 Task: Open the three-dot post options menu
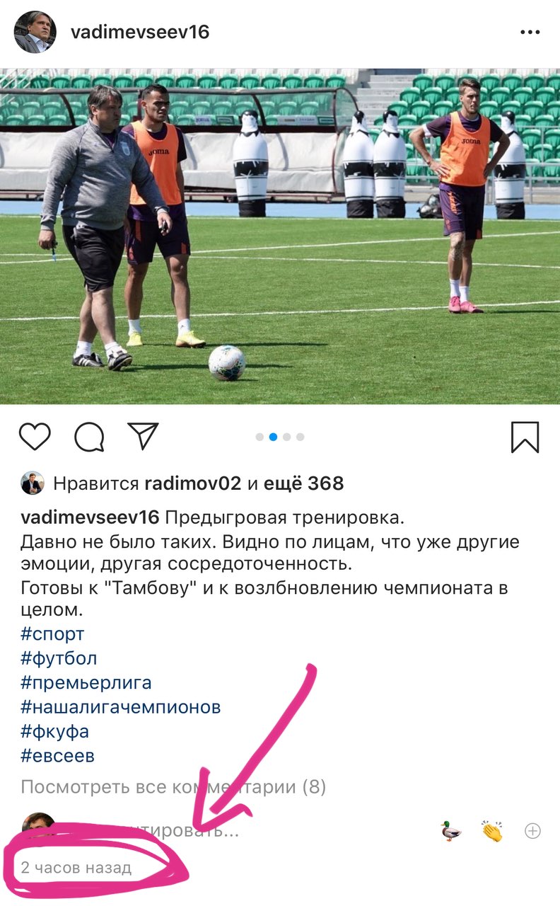click(530, 33)
